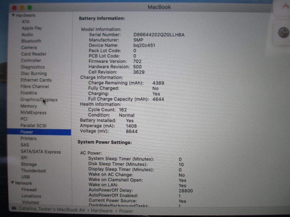
Task: Click the Health Information label
Action: click(101, 104)
